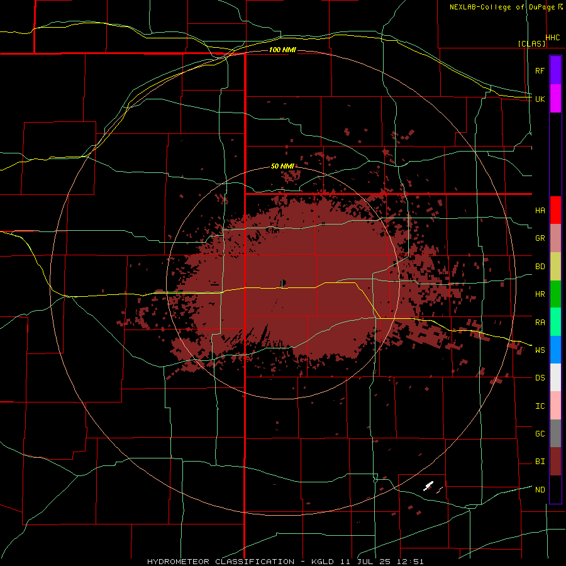Click the purple RF color swatch
This screenshot has width=566, height=566.
(555, 70)
